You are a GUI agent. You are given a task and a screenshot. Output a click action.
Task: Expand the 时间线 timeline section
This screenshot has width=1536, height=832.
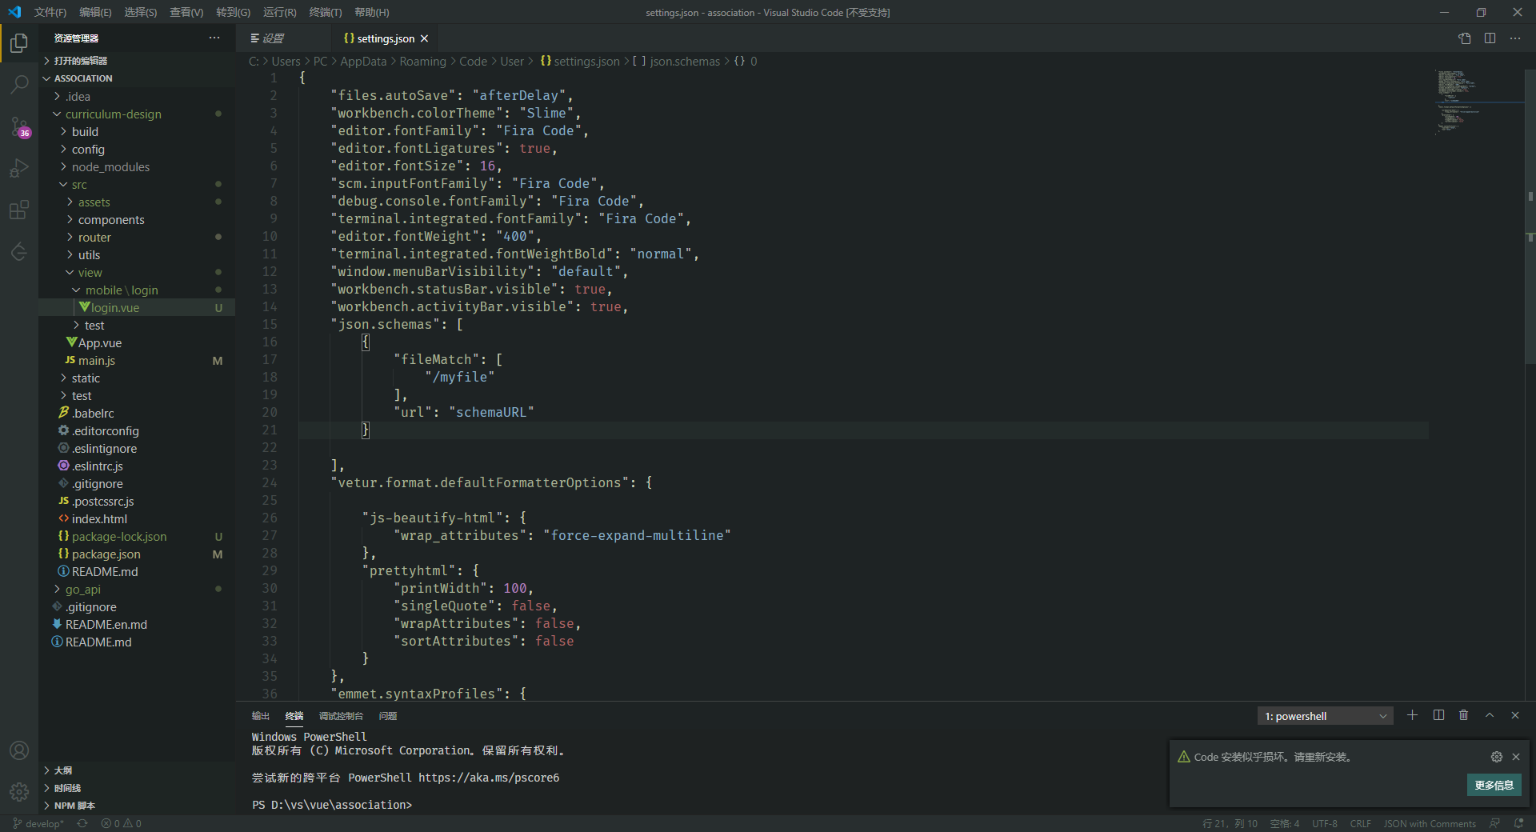(137, 788)
